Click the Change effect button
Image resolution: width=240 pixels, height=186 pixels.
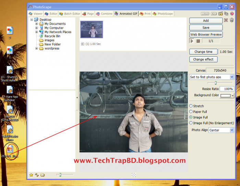coord(203,59)
